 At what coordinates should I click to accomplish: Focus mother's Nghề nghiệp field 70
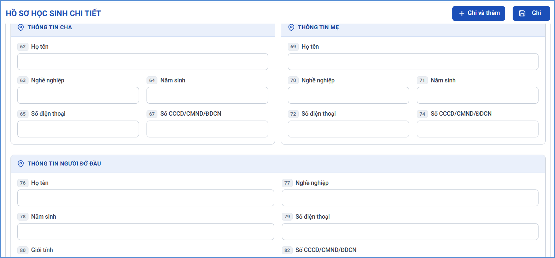tap(349, 95)
